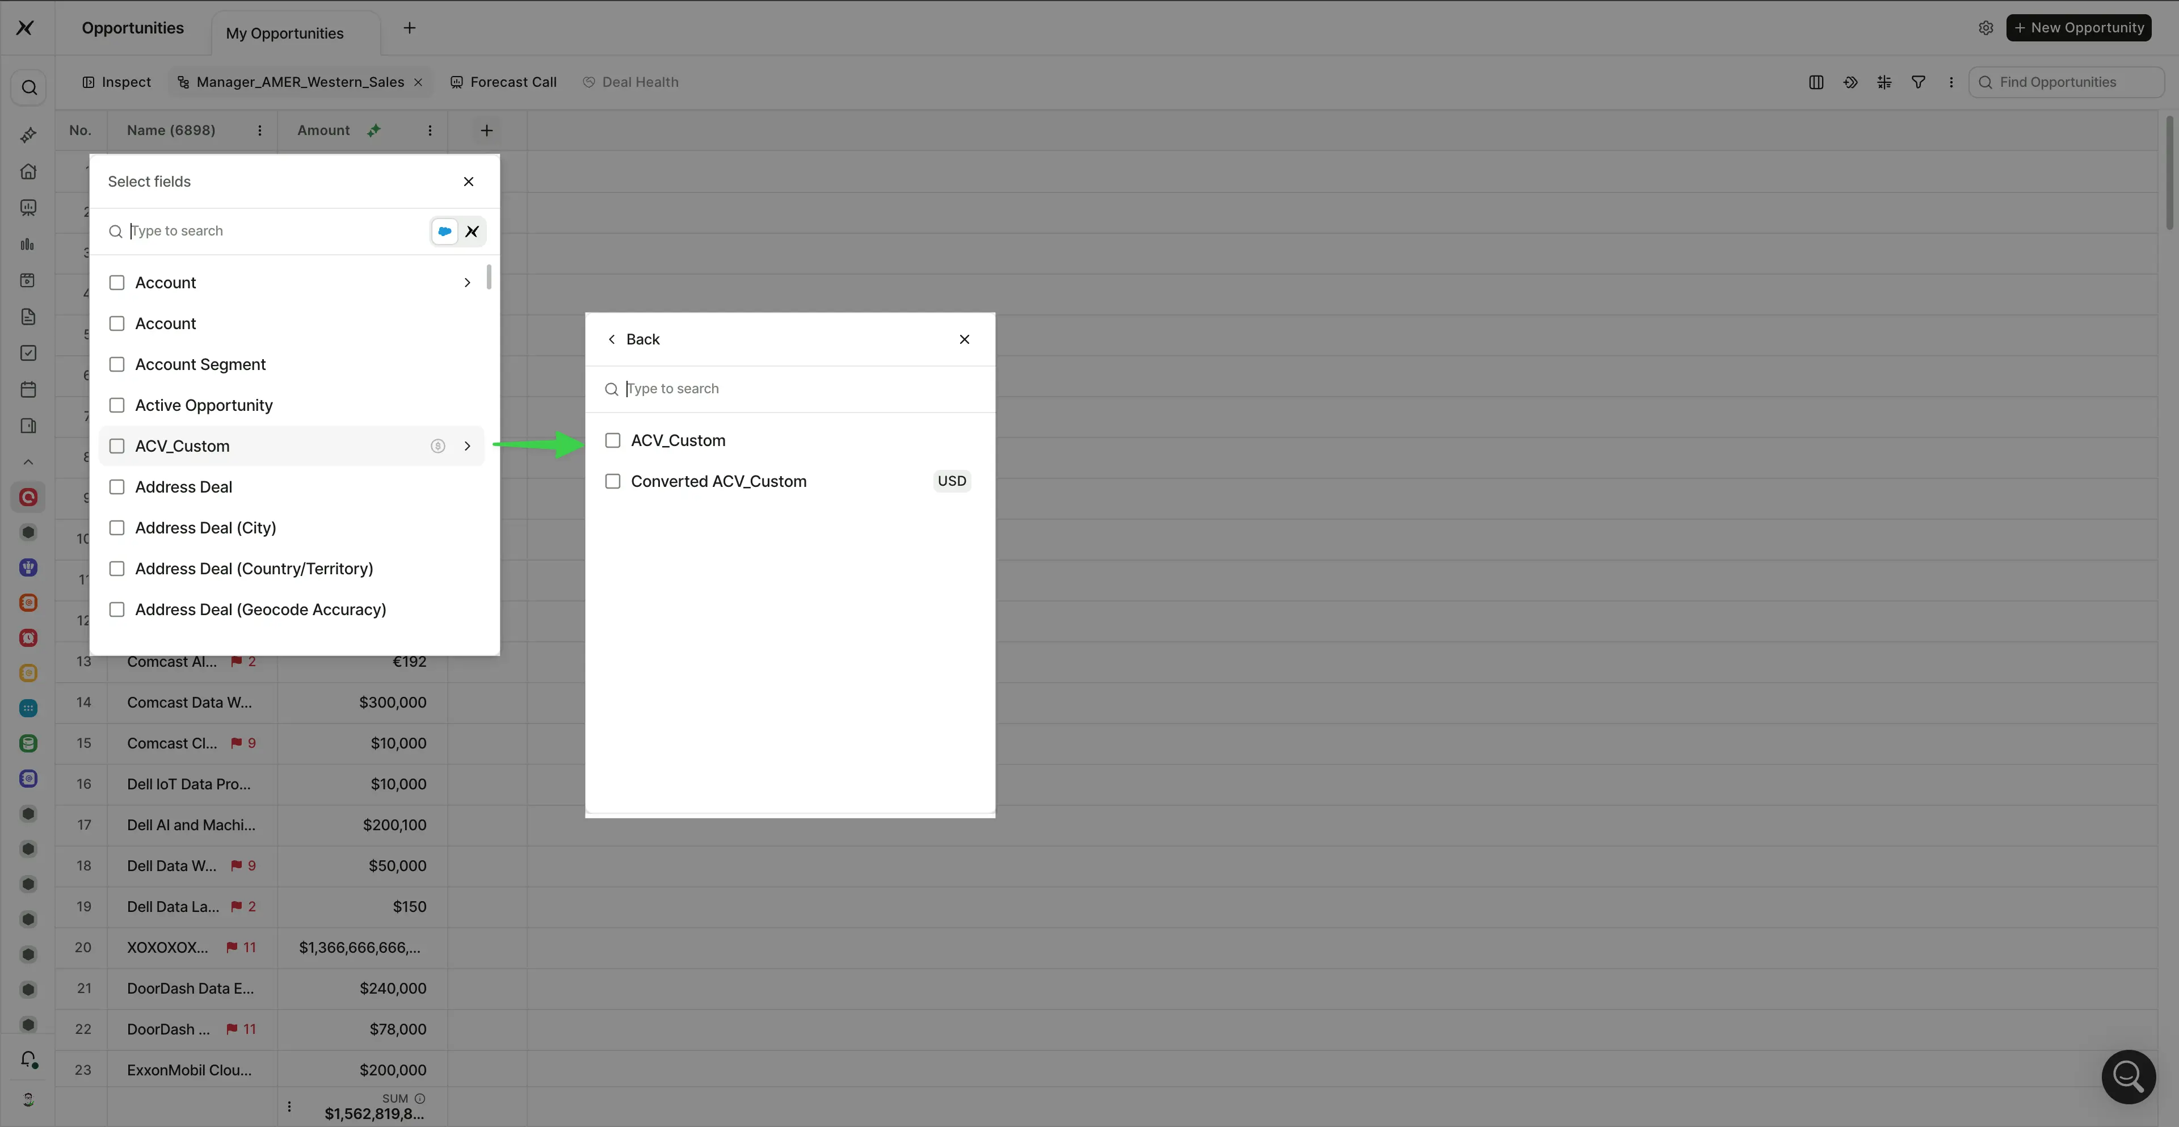This screenshot has height=1127, width=2179.
Task: Click the X logo source toggle in search
Action: click(x=472, y=231)
